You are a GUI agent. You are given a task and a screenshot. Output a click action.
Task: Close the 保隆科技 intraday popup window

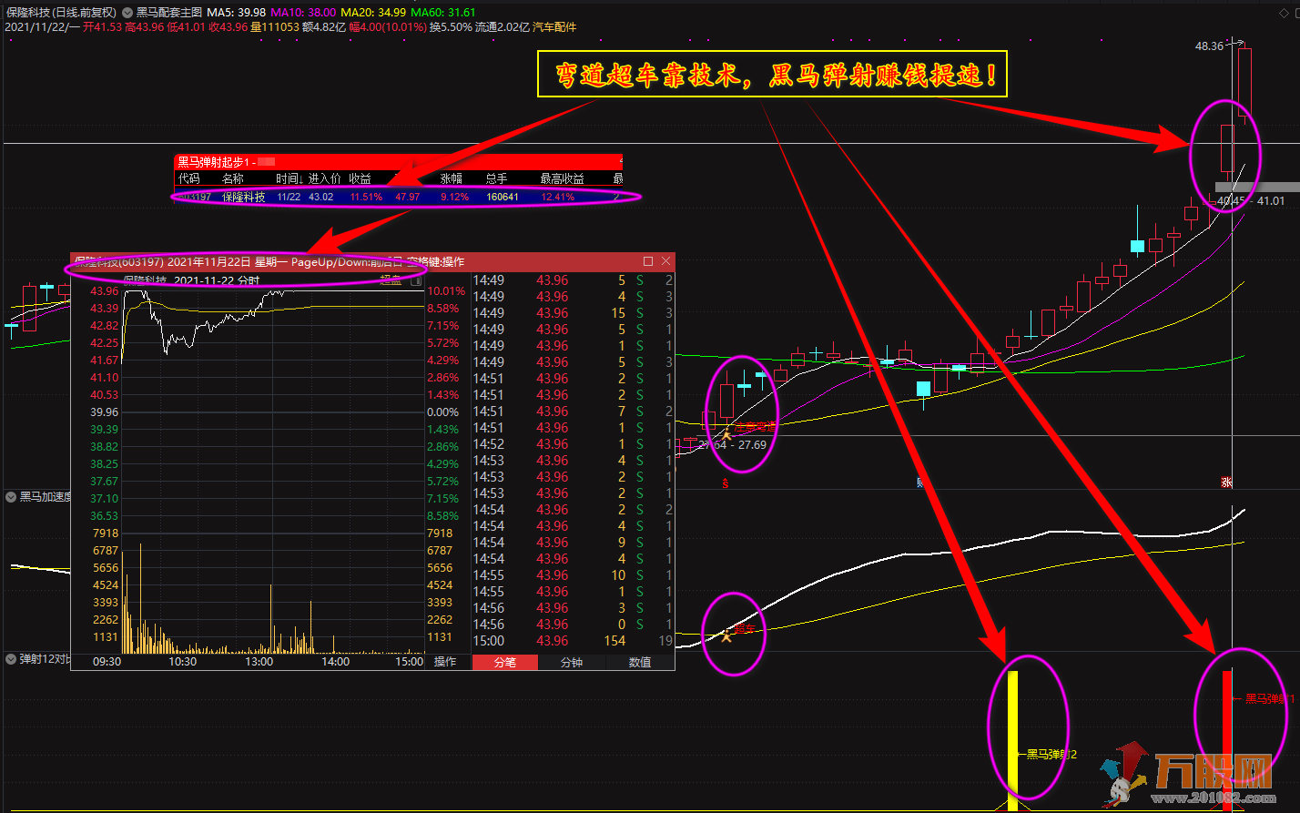(x=666, y=260)
